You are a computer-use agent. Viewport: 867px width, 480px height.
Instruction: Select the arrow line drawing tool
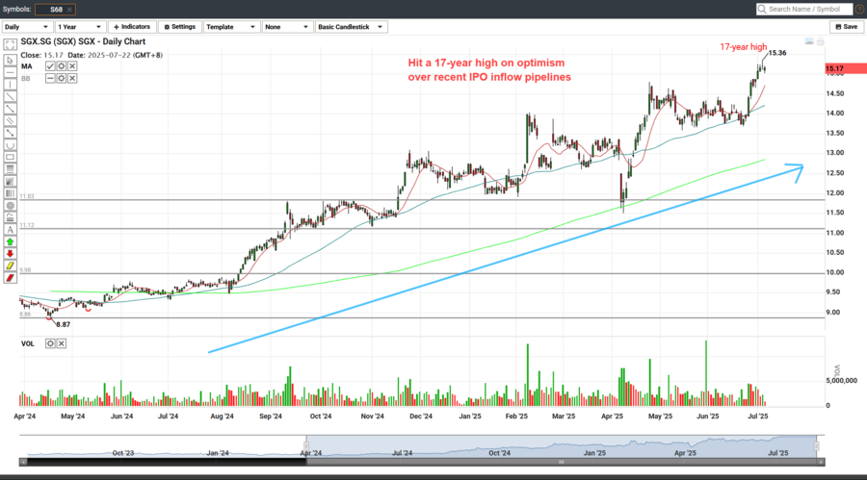(10, 133)
